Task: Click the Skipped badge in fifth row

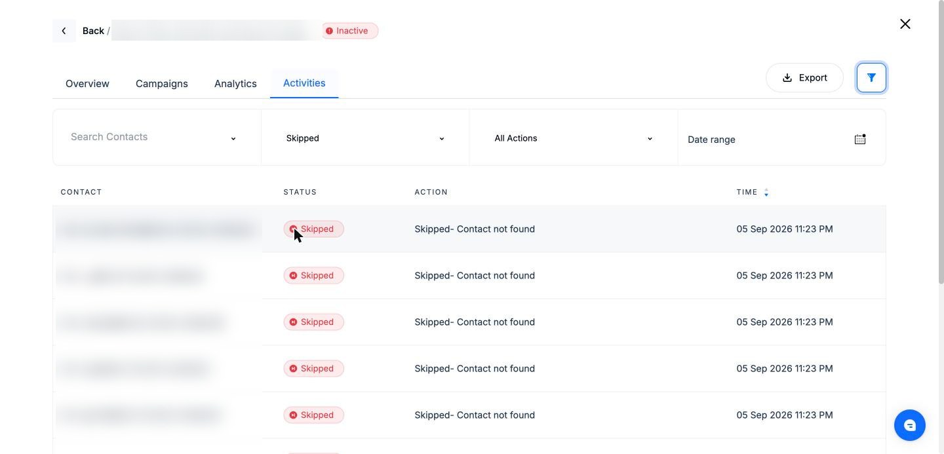Action: coord(313,415)
